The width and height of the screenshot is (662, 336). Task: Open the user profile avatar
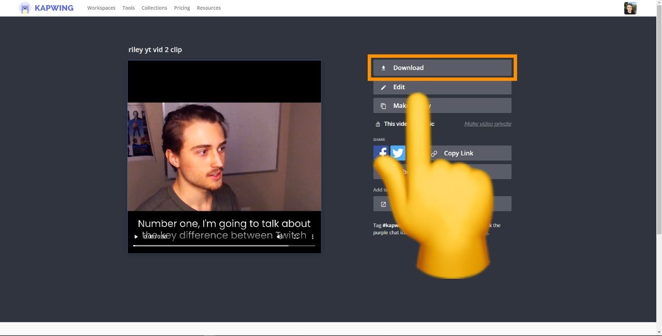(x=630, y=8)
